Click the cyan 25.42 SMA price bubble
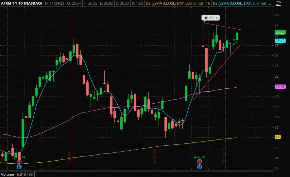Image resolution: width=290 pixels, height=177 pixels. point(280,41)
